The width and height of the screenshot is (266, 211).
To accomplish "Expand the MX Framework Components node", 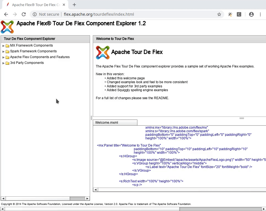I will 3,46.
